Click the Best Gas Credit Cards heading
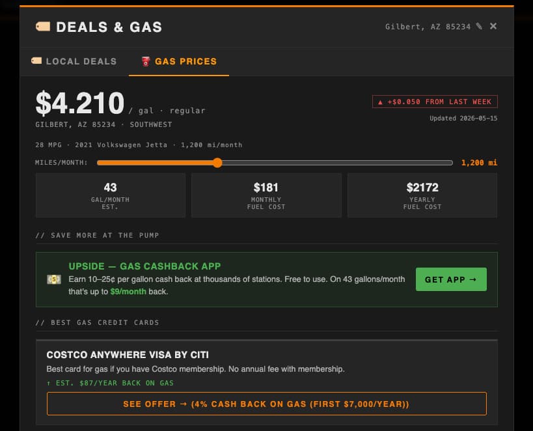 (97, 322)
